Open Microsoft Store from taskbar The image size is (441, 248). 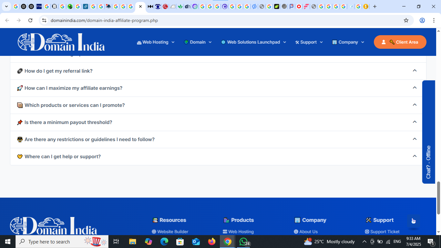click(x=180, y=242)
